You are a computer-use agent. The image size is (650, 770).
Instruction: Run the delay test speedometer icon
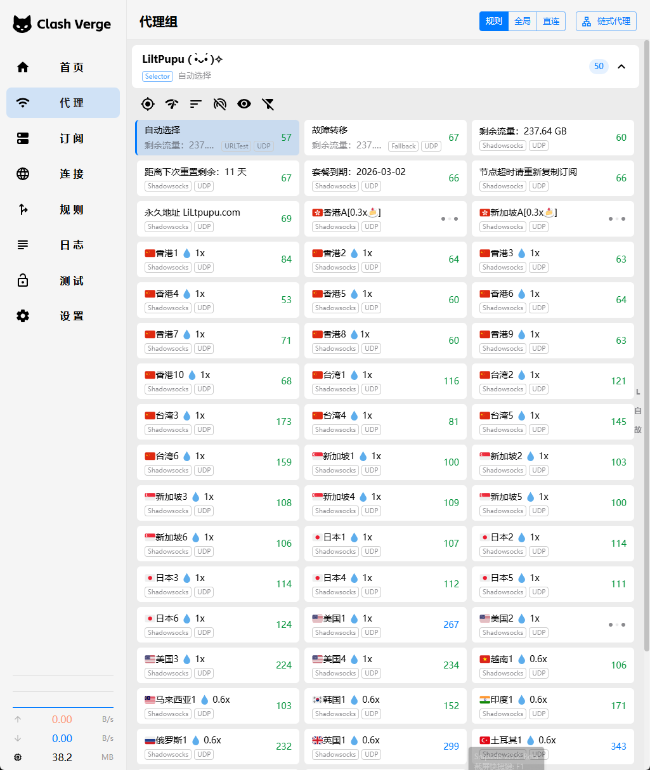[x=172, y=104]
